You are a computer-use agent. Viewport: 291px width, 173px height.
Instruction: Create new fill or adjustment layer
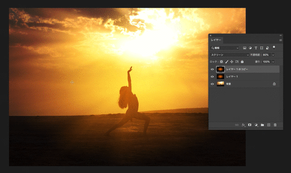click(x=256, y=125)
